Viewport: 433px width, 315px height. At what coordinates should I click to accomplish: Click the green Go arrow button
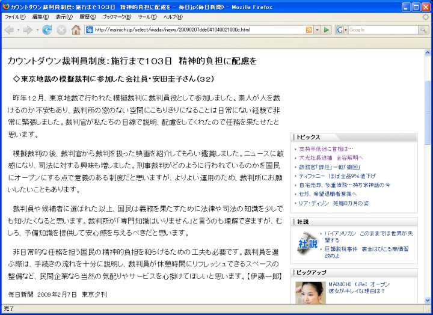point(327,29)
